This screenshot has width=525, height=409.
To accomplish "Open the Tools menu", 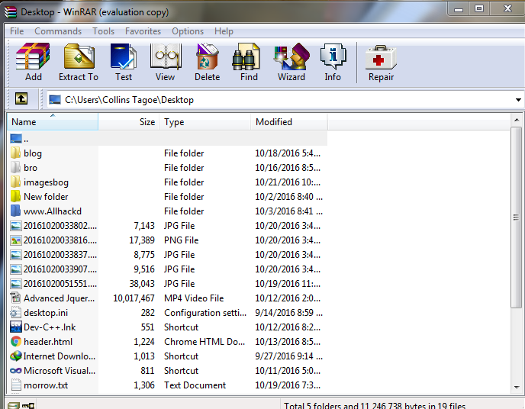I will 103,31.
